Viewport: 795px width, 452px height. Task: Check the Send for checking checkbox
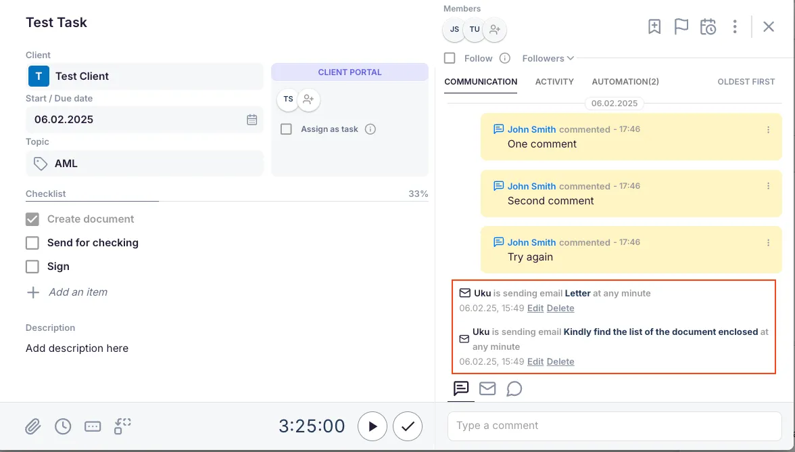32,243
